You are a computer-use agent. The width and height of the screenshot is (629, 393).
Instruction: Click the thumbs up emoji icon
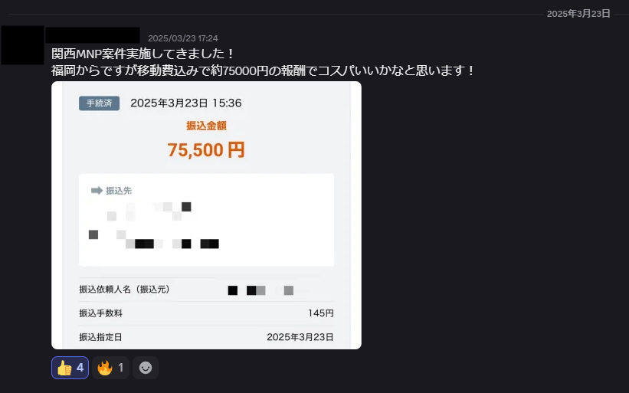(64, 368)
